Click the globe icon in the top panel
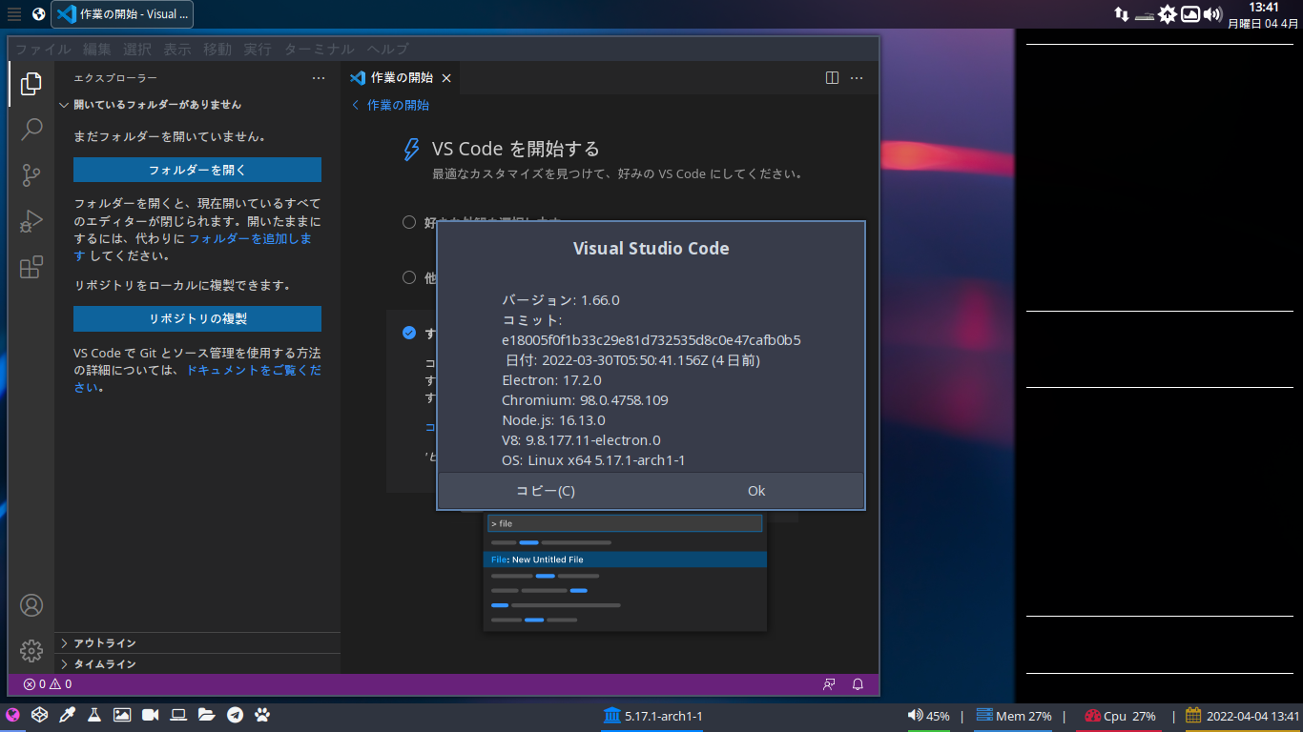 (x=38, y=14)
